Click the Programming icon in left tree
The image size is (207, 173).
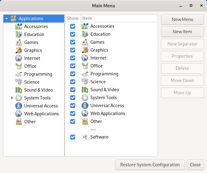coord(19,74)
